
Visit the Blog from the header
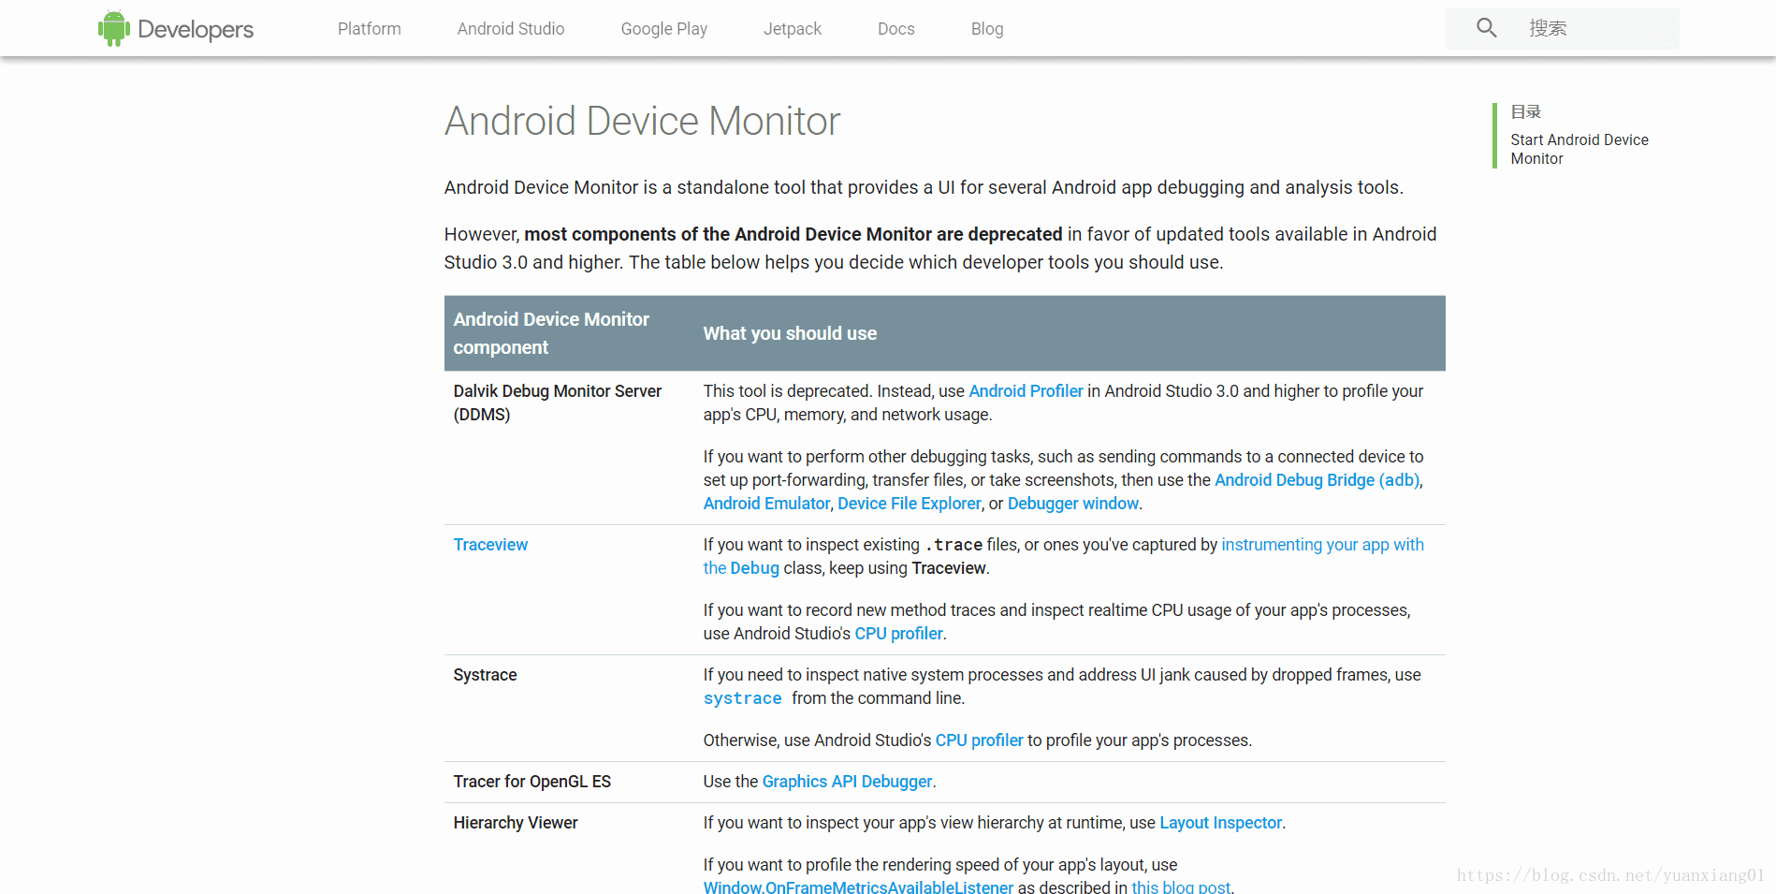(x=986, y=29)
